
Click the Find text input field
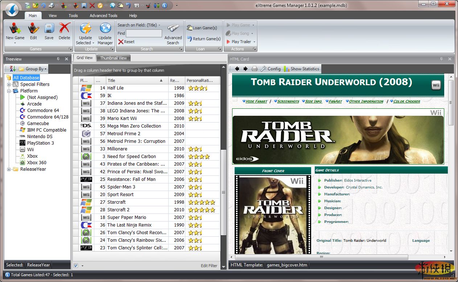(144, 33)
